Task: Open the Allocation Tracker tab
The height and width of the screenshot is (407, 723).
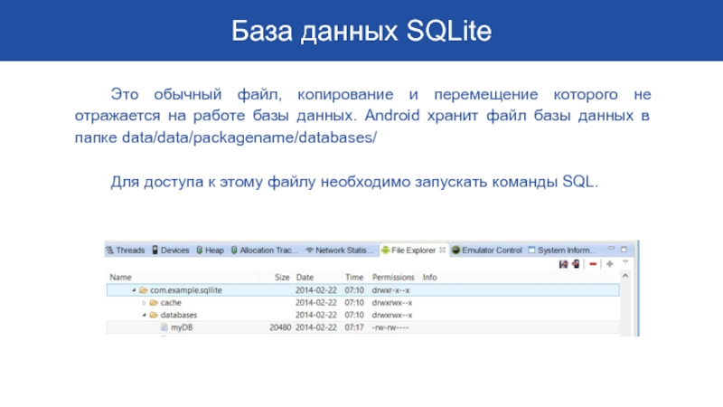Action: [265, 251]
